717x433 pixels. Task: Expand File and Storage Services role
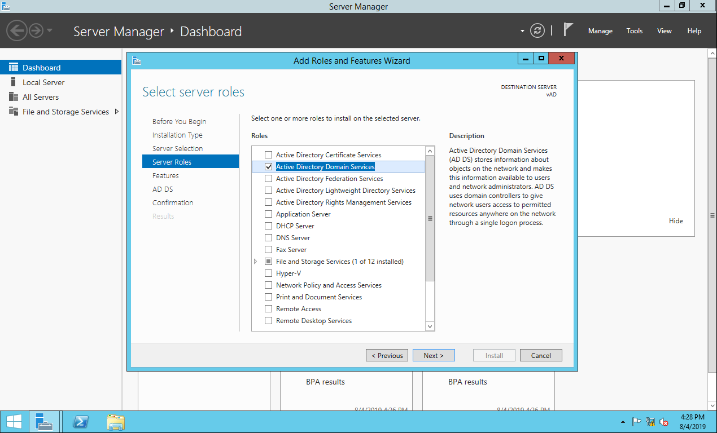click(x=255, y=262)
